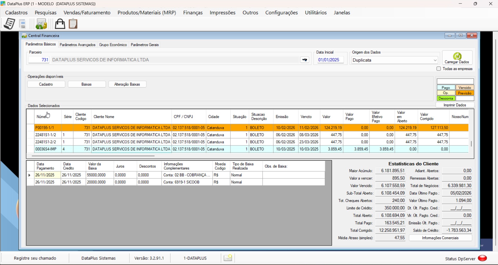Click Registre seu chamado in status bar
Image resolution: width=498 pixels, height=265 pixels.
(35, 258)
